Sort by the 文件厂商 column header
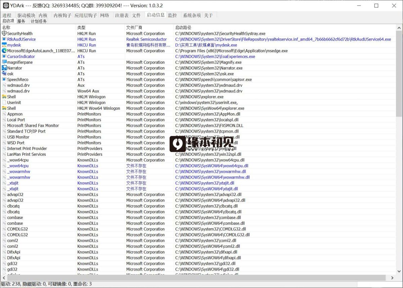The height and width of the screenshot is (288, 403). [149, 27]
